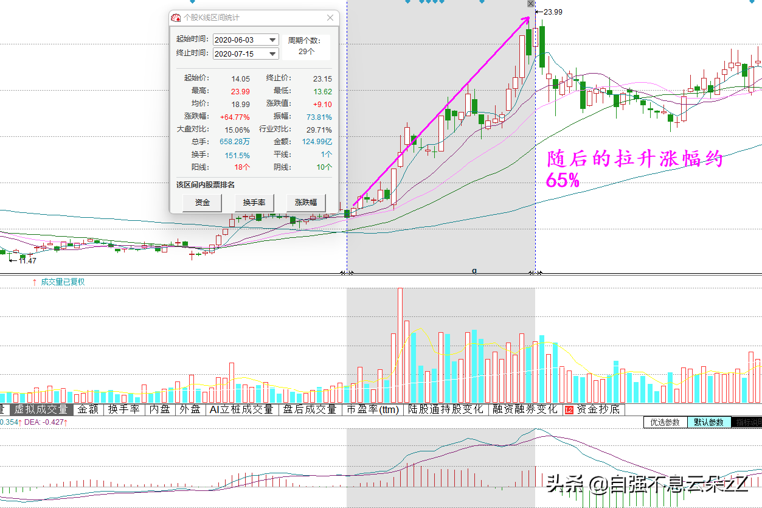Image resolution: width=762 pixels, height=508 pixels.
Task: Click the 个股K线区间统计 dialog logo icon
Action: click(176, 18)
